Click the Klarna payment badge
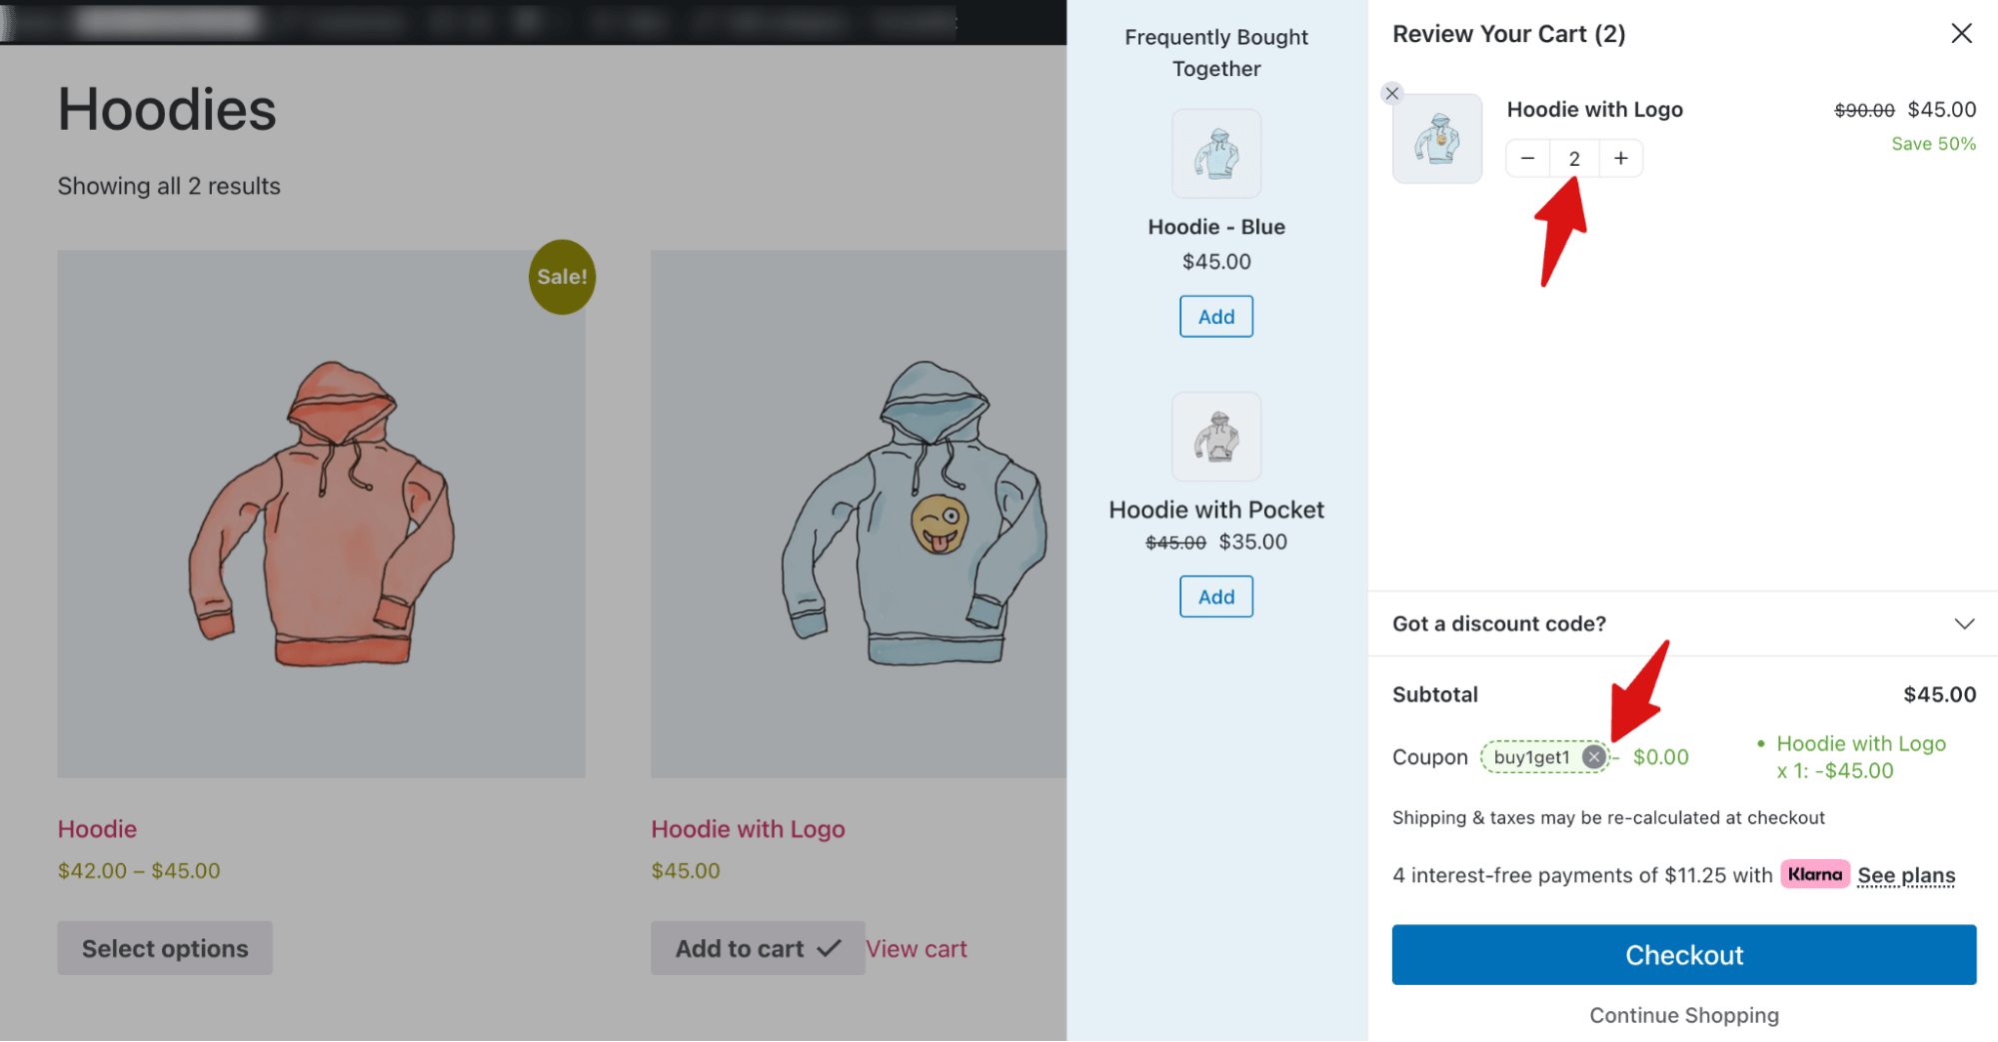1998x1042 pixels. click(1814, 874)
